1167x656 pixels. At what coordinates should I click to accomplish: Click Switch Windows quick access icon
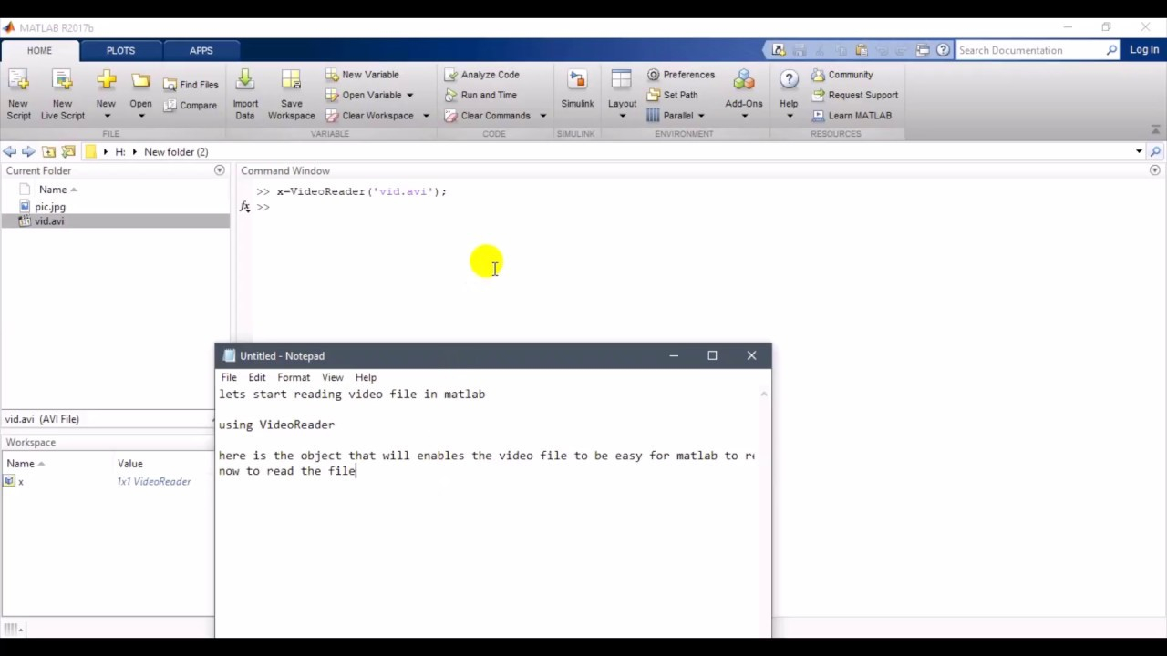922,50
